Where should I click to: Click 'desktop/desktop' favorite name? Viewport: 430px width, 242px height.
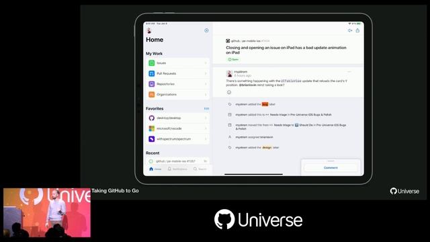(x=169, y=118)
